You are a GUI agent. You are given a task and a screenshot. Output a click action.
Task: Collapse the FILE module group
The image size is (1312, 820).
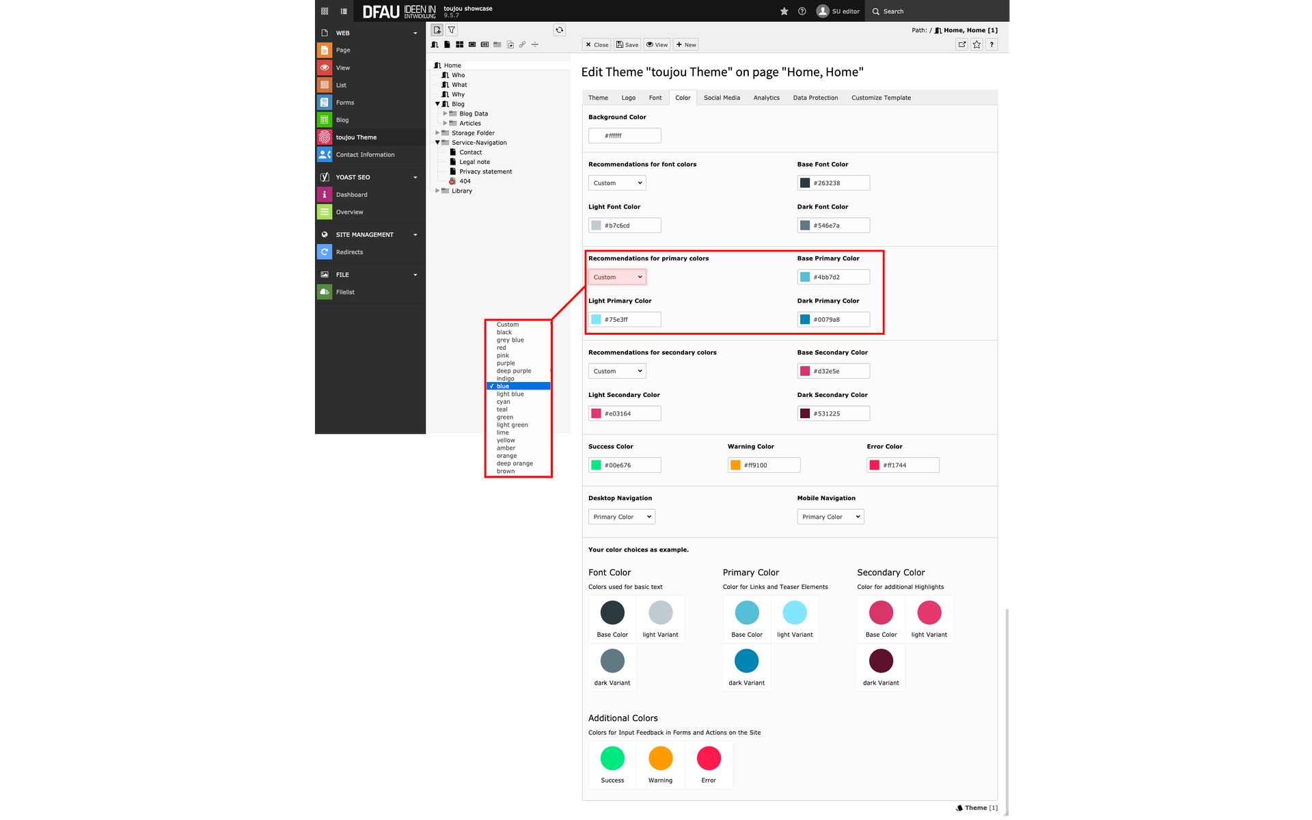[415, 275]
